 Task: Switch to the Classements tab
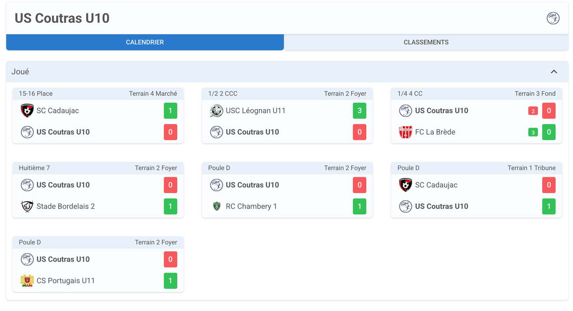click(426, 43)
